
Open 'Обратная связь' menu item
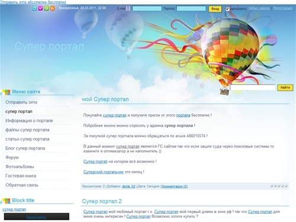click(22, 185)
